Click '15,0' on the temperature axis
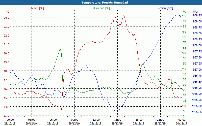 point(7,98)
